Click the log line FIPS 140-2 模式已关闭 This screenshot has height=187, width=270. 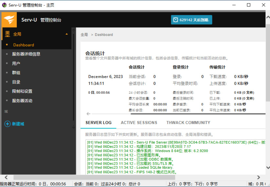point(132,172)
